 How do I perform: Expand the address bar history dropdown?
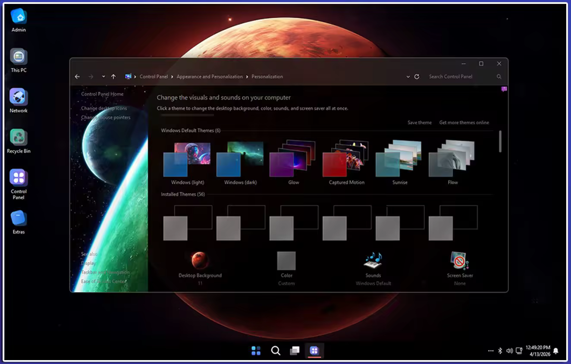pos(408,77)
